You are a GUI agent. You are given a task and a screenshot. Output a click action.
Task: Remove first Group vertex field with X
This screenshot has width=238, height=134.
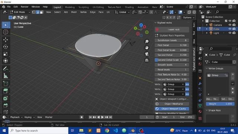[183, 84]
